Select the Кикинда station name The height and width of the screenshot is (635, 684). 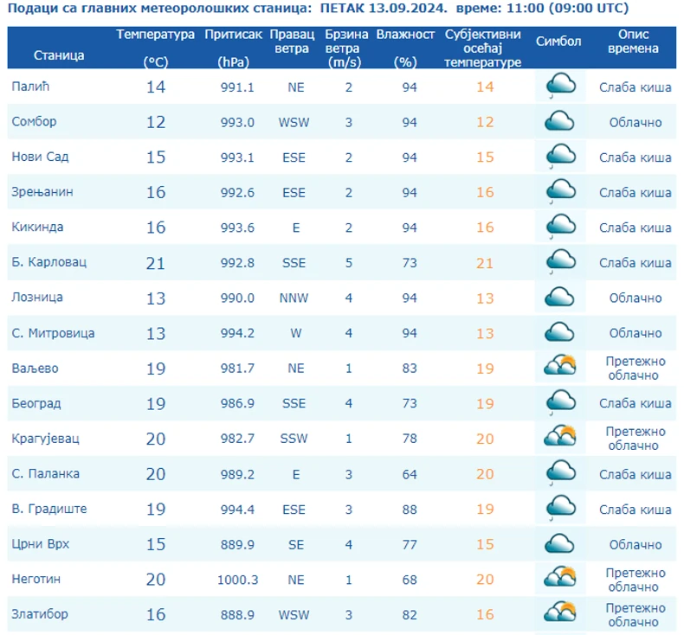coord(37,227)
